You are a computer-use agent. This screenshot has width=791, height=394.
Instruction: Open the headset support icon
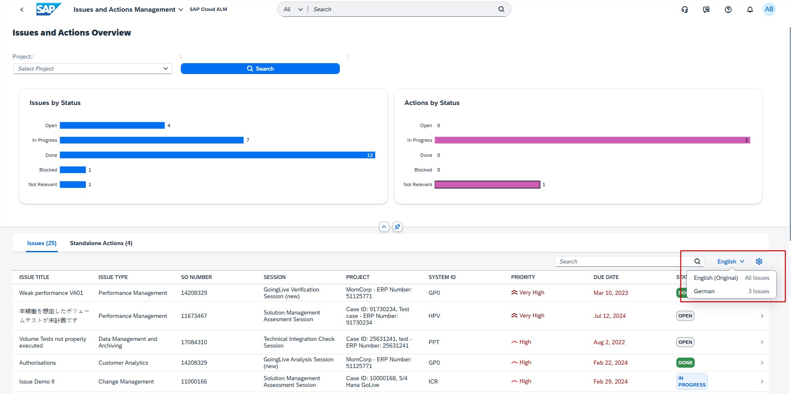pyautogui.click(x=685, y=9)
